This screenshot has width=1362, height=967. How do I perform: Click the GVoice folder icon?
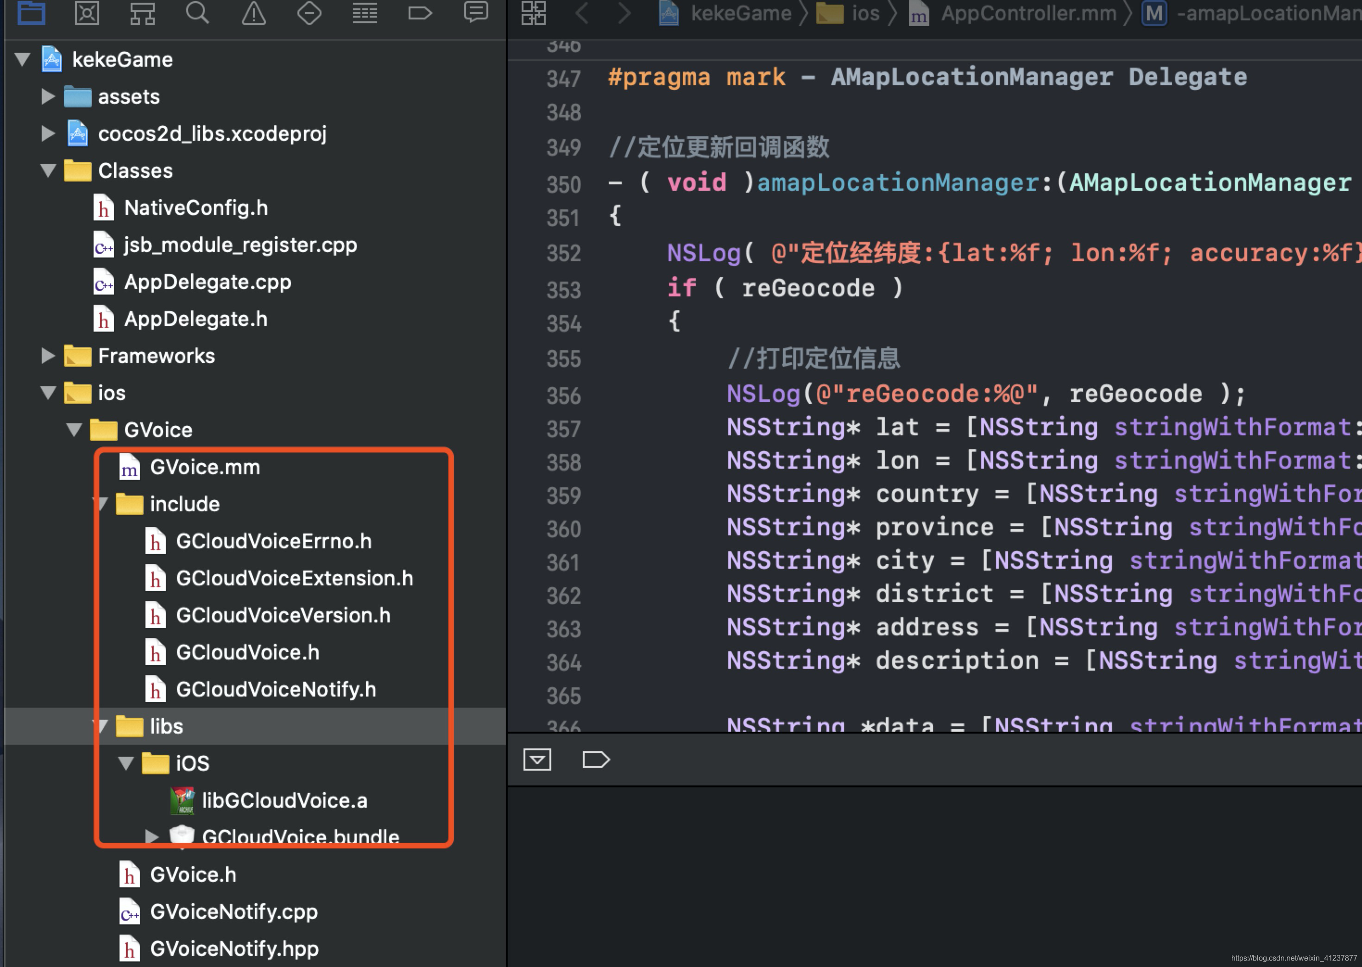(103, 429)
